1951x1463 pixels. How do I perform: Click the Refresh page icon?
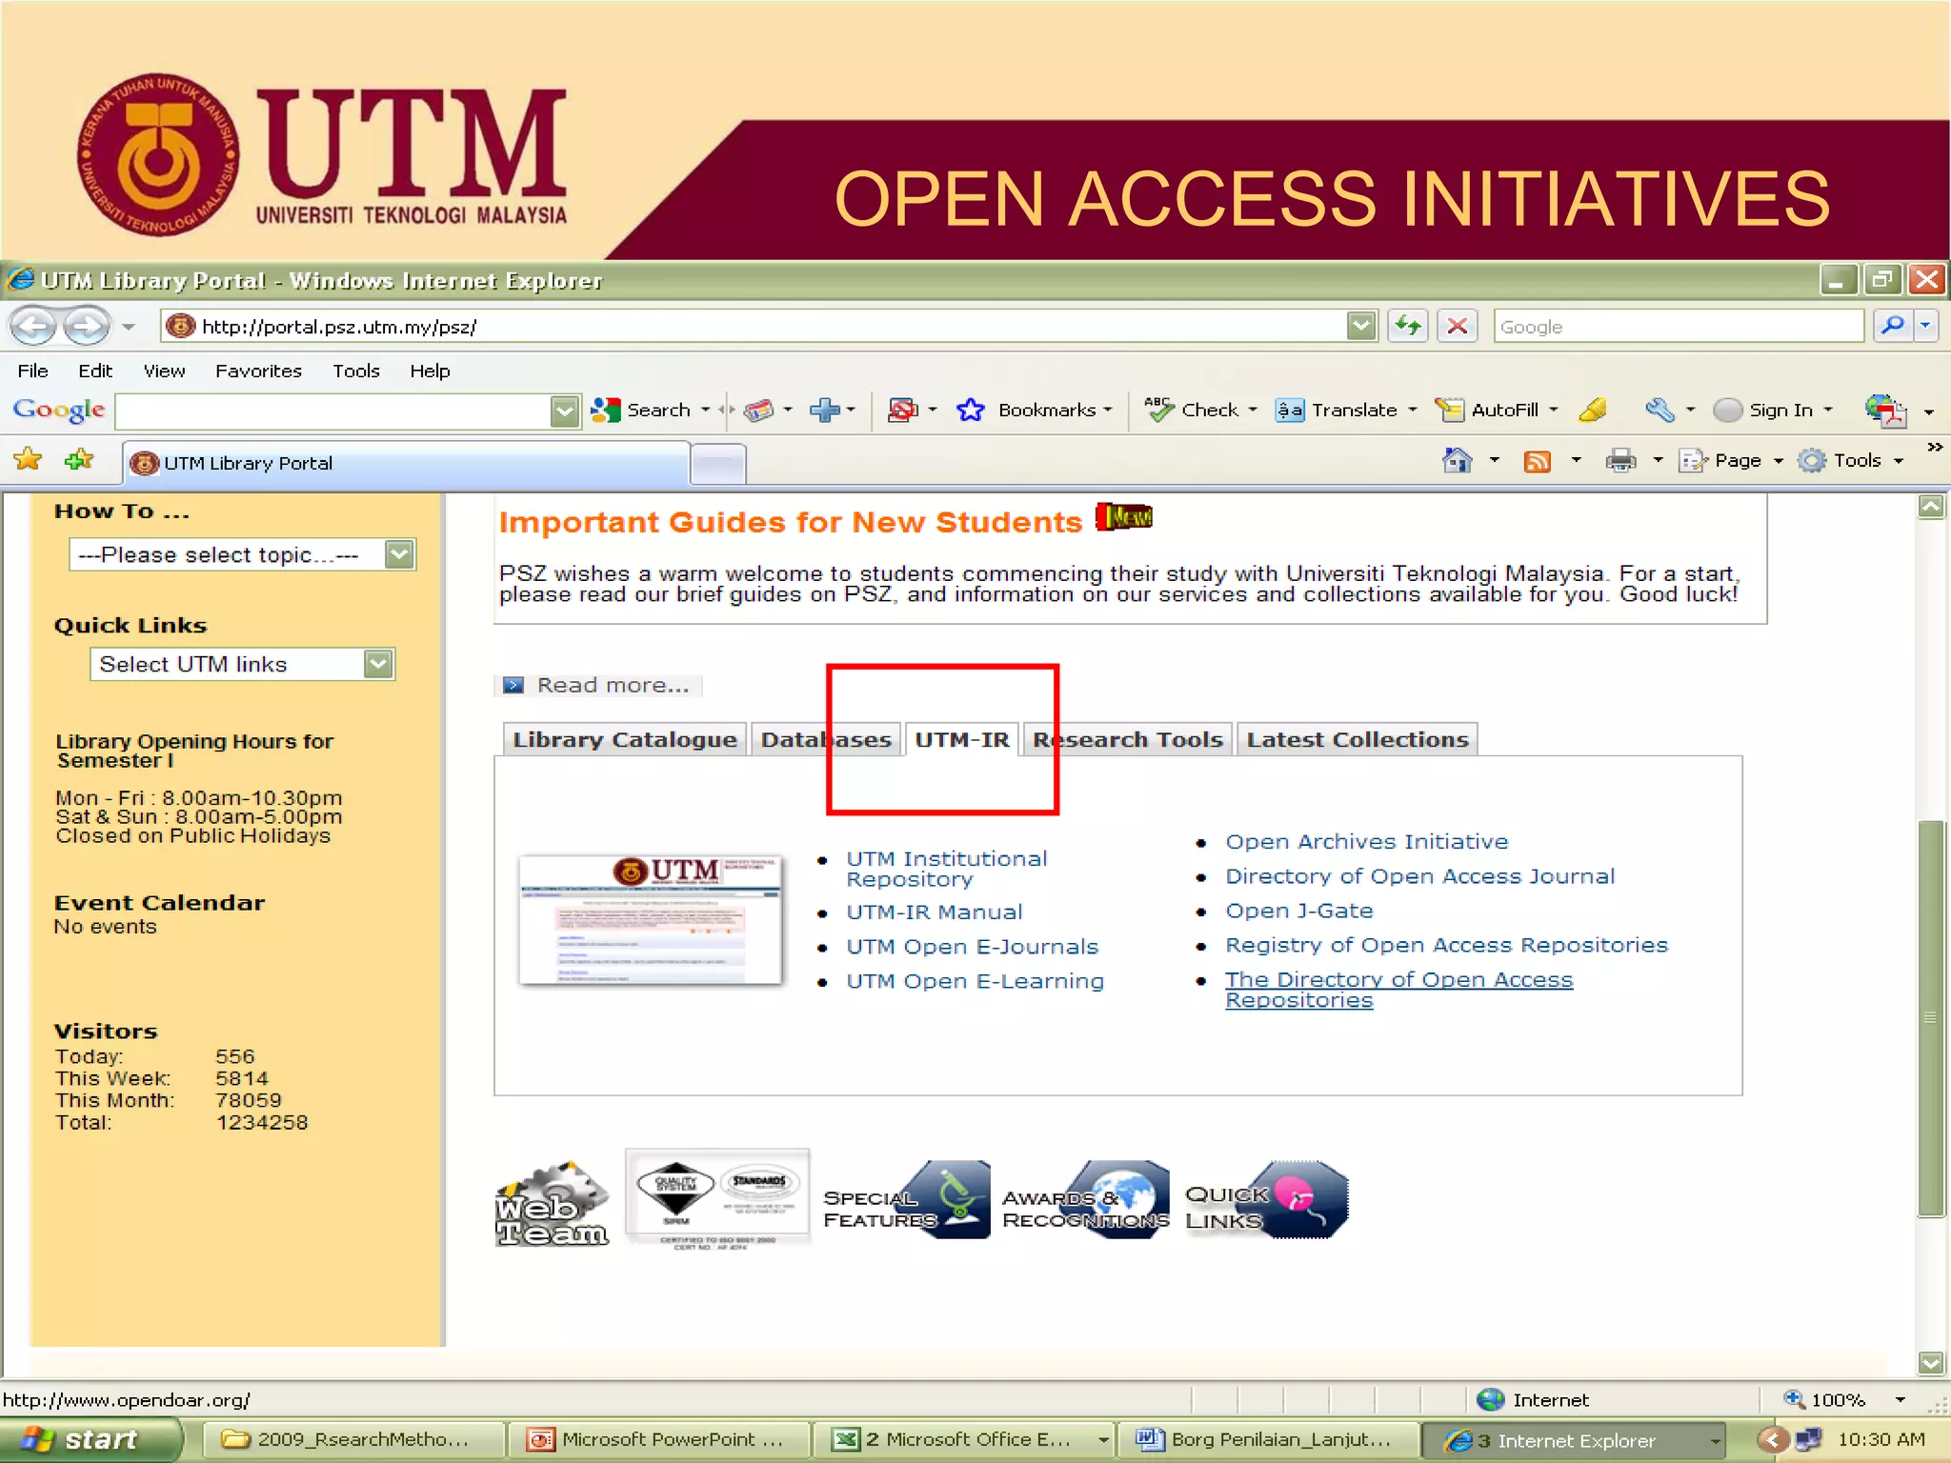click(x=1407, y=327)
